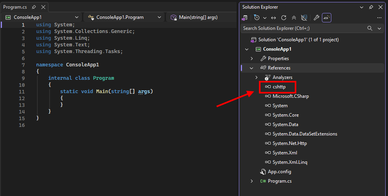The height and width of the screenshot is (196, 388).
Task: Click 'using System.Text;' code line
Action: pyautogui.click(x=63, y=45)
